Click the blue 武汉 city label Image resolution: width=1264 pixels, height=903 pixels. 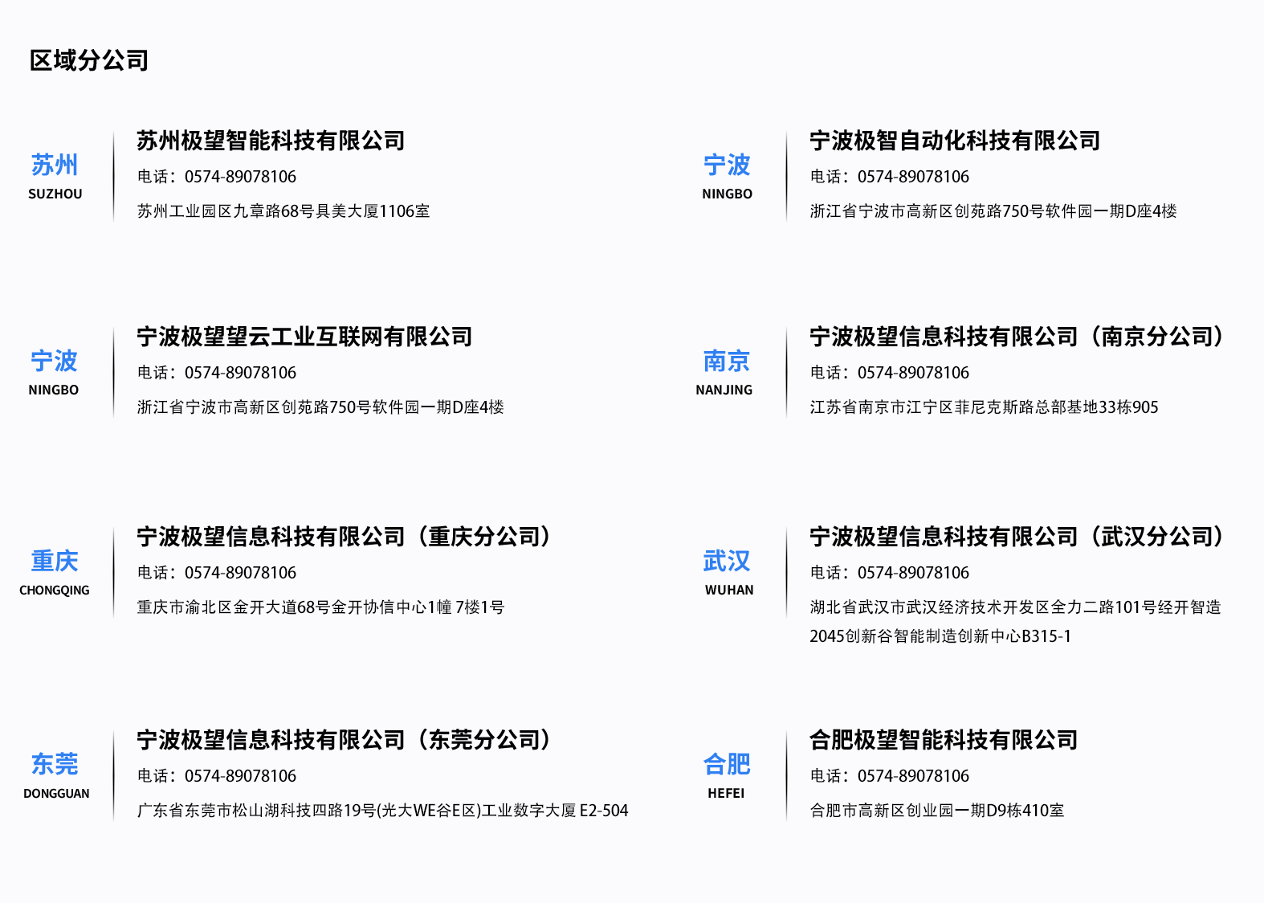(726, 562)
